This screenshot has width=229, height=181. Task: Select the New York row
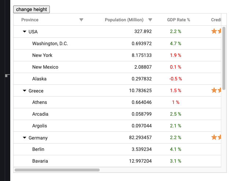(x=42, y=55)
